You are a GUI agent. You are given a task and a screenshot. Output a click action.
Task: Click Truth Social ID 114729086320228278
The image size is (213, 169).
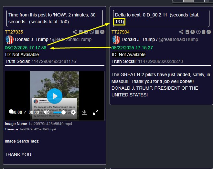[x=160, y=61]
